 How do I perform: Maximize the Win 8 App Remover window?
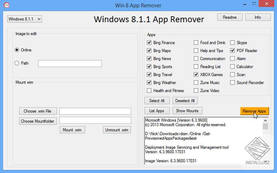tap(254, 3)
